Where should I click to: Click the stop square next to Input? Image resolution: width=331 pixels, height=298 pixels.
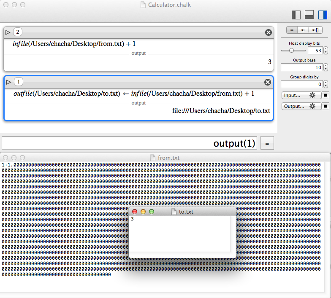pos(325,95)
